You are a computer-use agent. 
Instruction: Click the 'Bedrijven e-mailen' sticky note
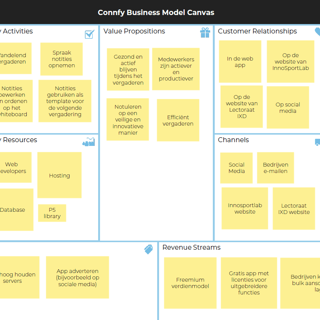[275, 168]
